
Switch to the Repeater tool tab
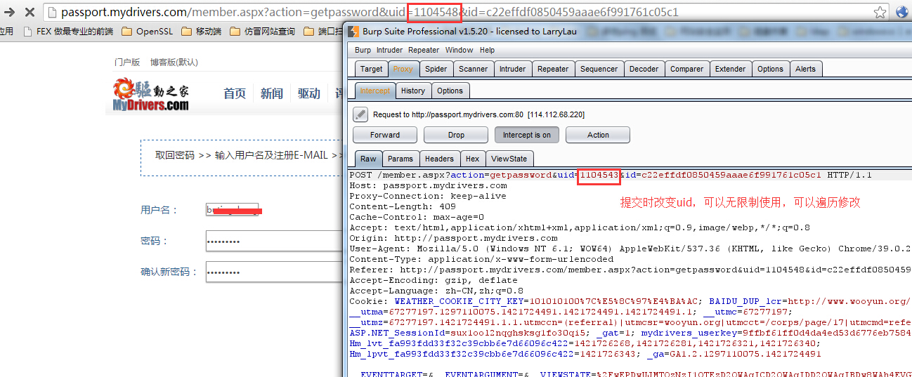(553, 69)
